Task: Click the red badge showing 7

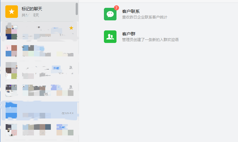Action: [x=116, y=8]
